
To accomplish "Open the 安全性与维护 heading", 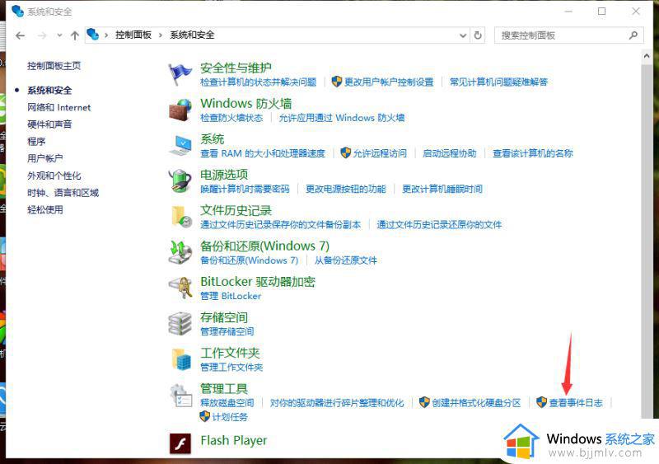I will coord(236,68).
